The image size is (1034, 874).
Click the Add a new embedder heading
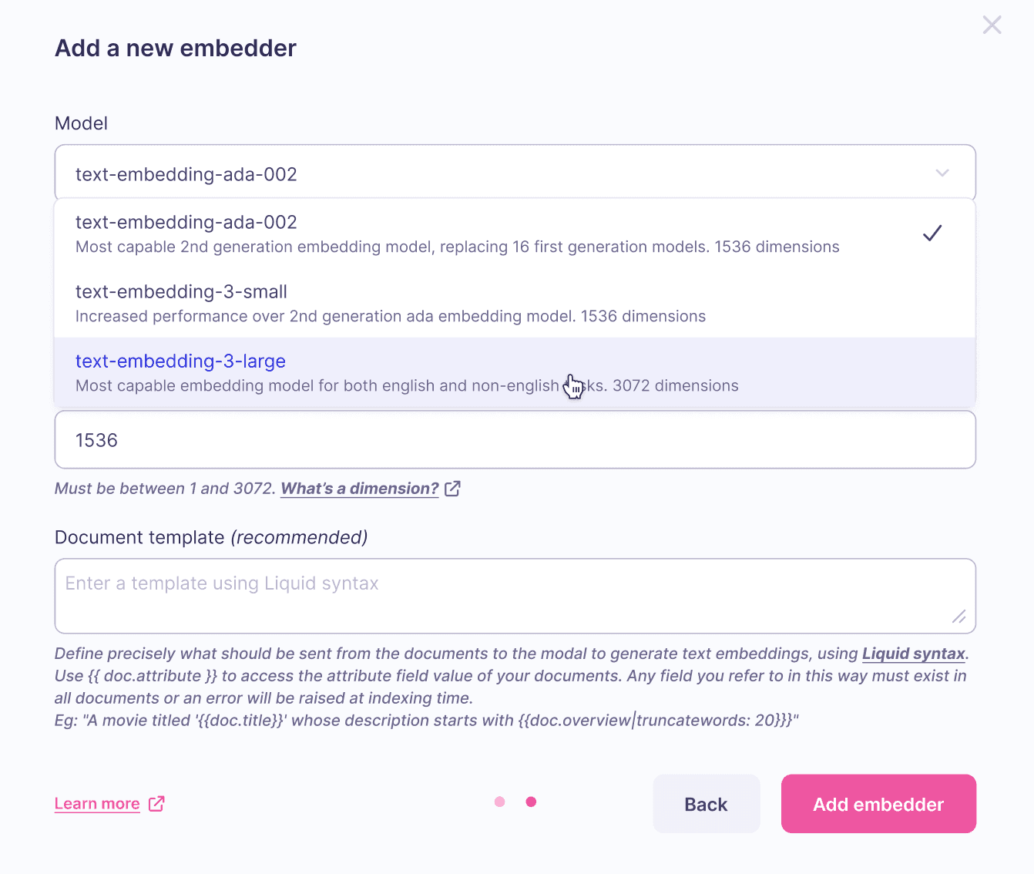tap(176, 49)
